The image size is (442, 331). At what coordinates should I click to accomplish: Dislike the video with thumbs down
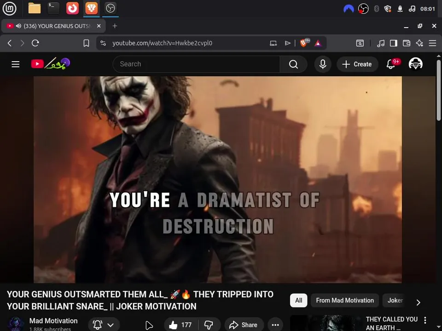[x=209, y=325]
